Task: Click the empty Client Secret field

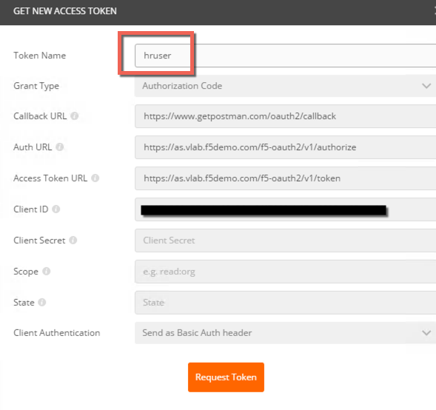Action: (285, 241)
